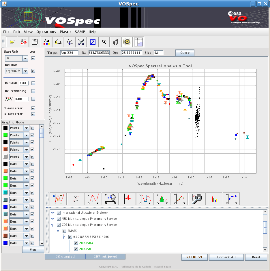The image size is (270, 271).
Task: Click the colored bar chart icon
Action: pos(214,199)
